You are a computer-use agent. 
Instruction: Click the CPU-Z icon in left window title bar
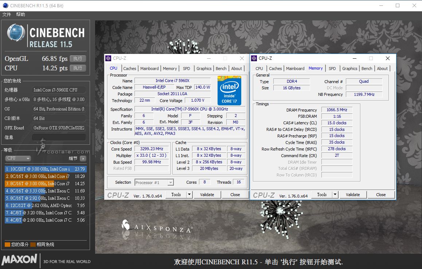108,58
